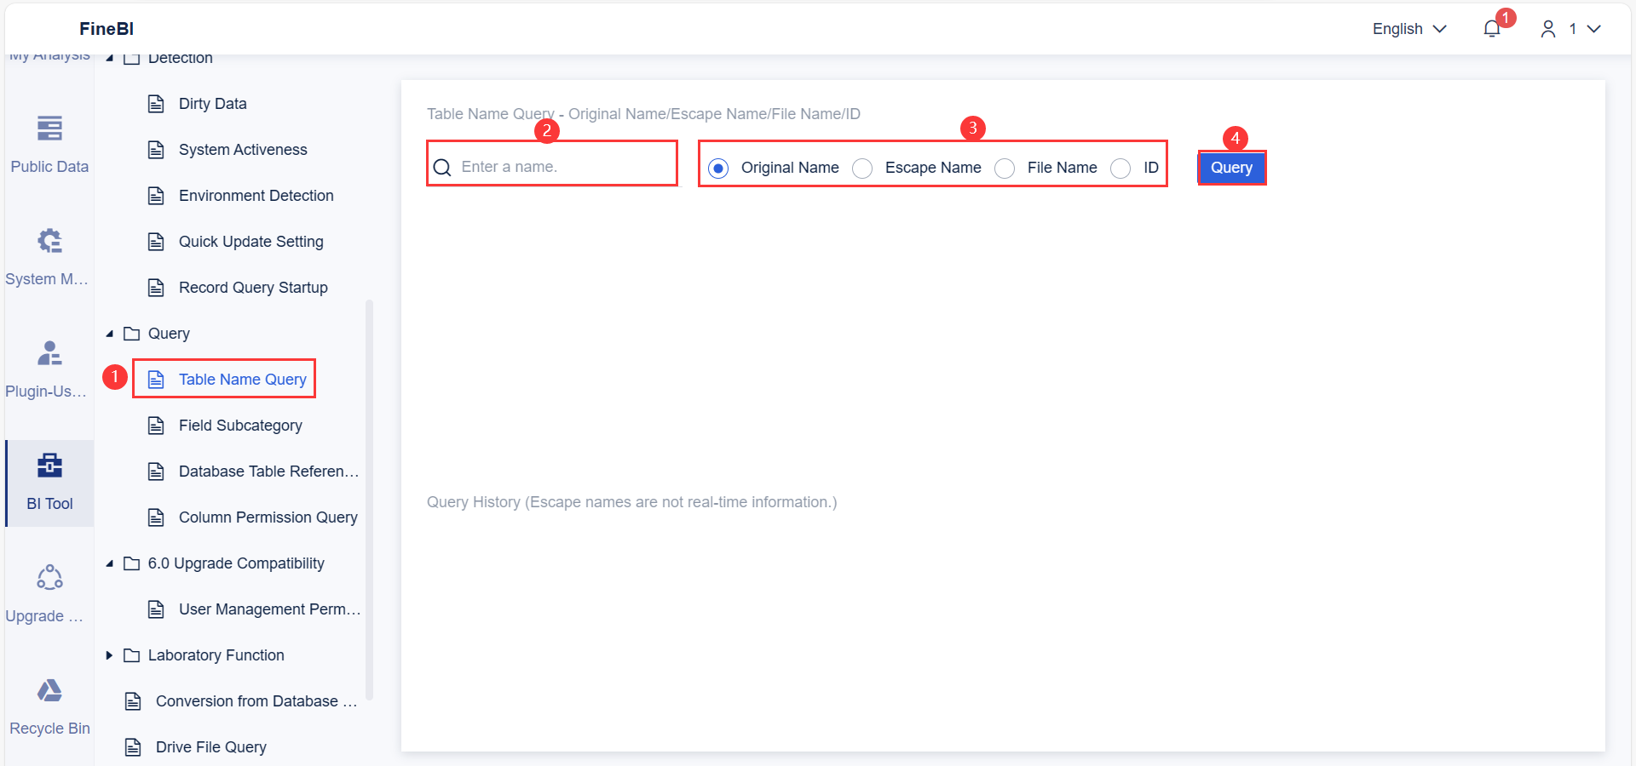Open Quick Update Setting item

(251, 242)
